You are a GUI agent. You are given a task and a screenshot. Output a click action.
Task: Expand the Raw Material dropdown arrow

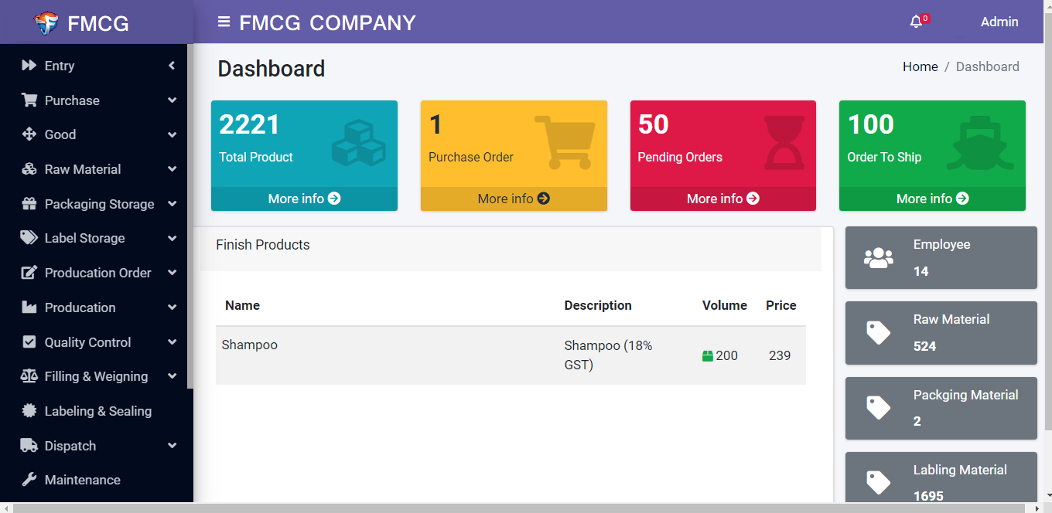(x=172, y=169)
